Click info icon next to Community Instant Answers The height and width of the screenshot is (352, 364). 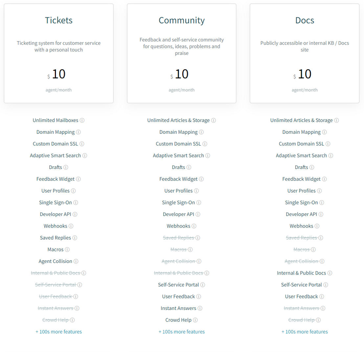pyautogui.click(x=200, y=308)
